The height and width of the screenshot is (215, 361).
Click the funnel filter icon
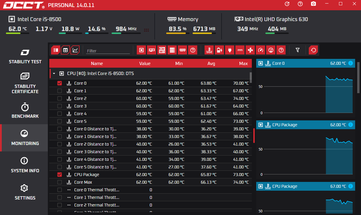(298, 50)
